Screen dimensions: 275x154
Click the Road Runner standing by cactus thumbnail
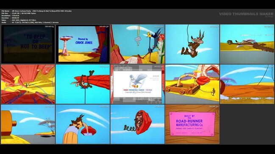coord(137,44)
